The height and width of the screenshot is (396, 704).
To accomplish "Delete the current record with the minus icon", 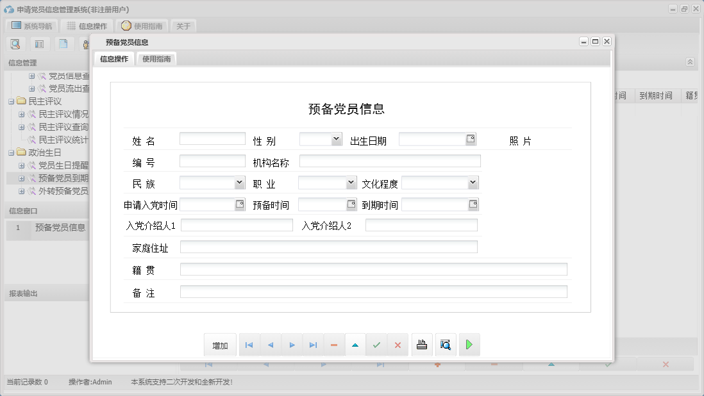I will pos(333,345).
